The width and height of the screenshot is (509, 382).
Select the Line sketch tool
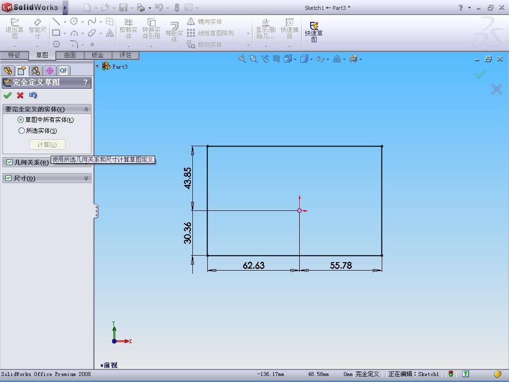tap(56, 22)
